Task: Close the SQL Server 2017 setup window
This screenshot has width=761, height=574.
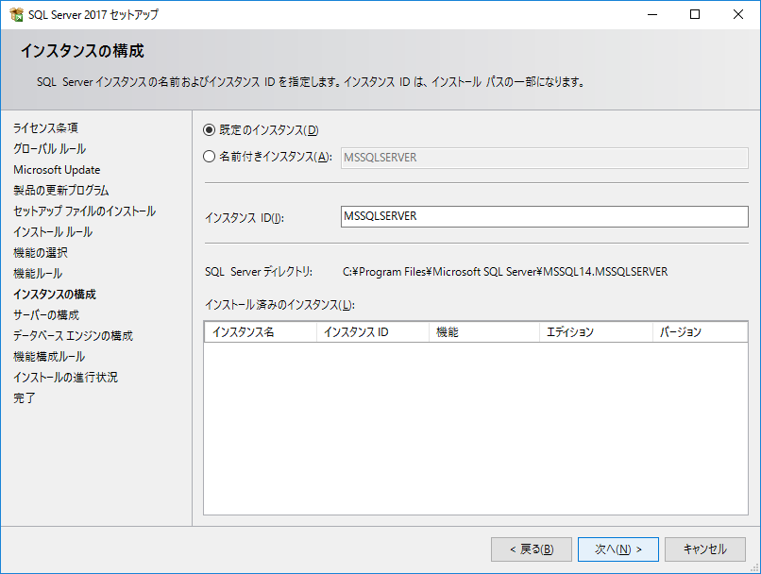Action: click(738, 14)
